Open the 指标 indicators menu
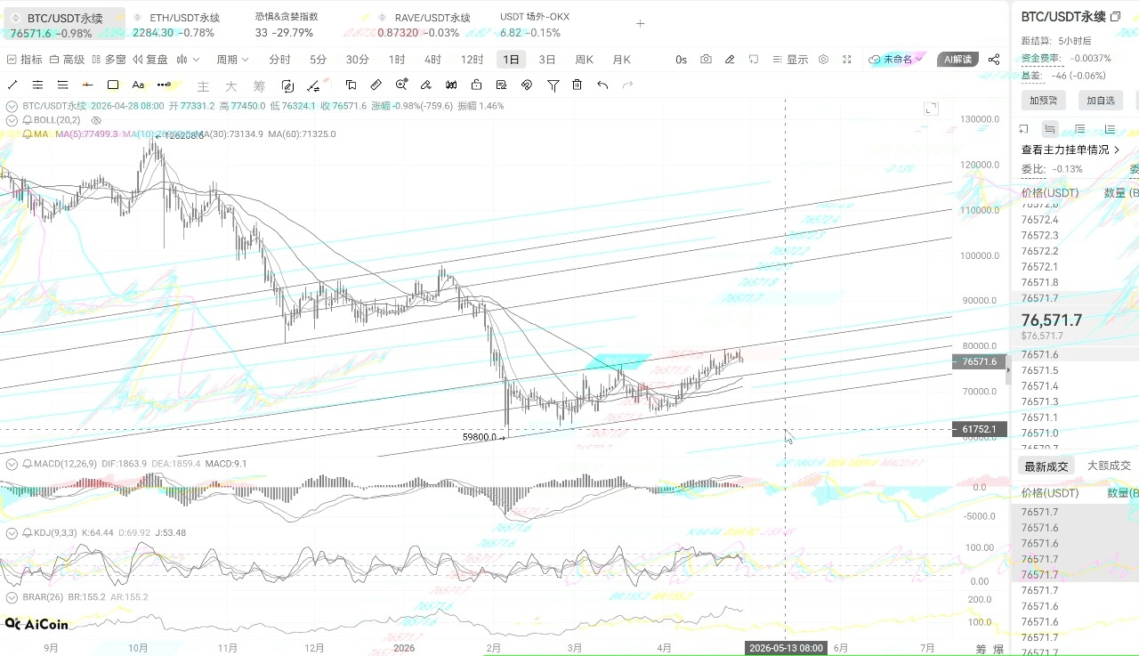The height and width of the screenshot is (656, 1139). click(x=25, y=60)
